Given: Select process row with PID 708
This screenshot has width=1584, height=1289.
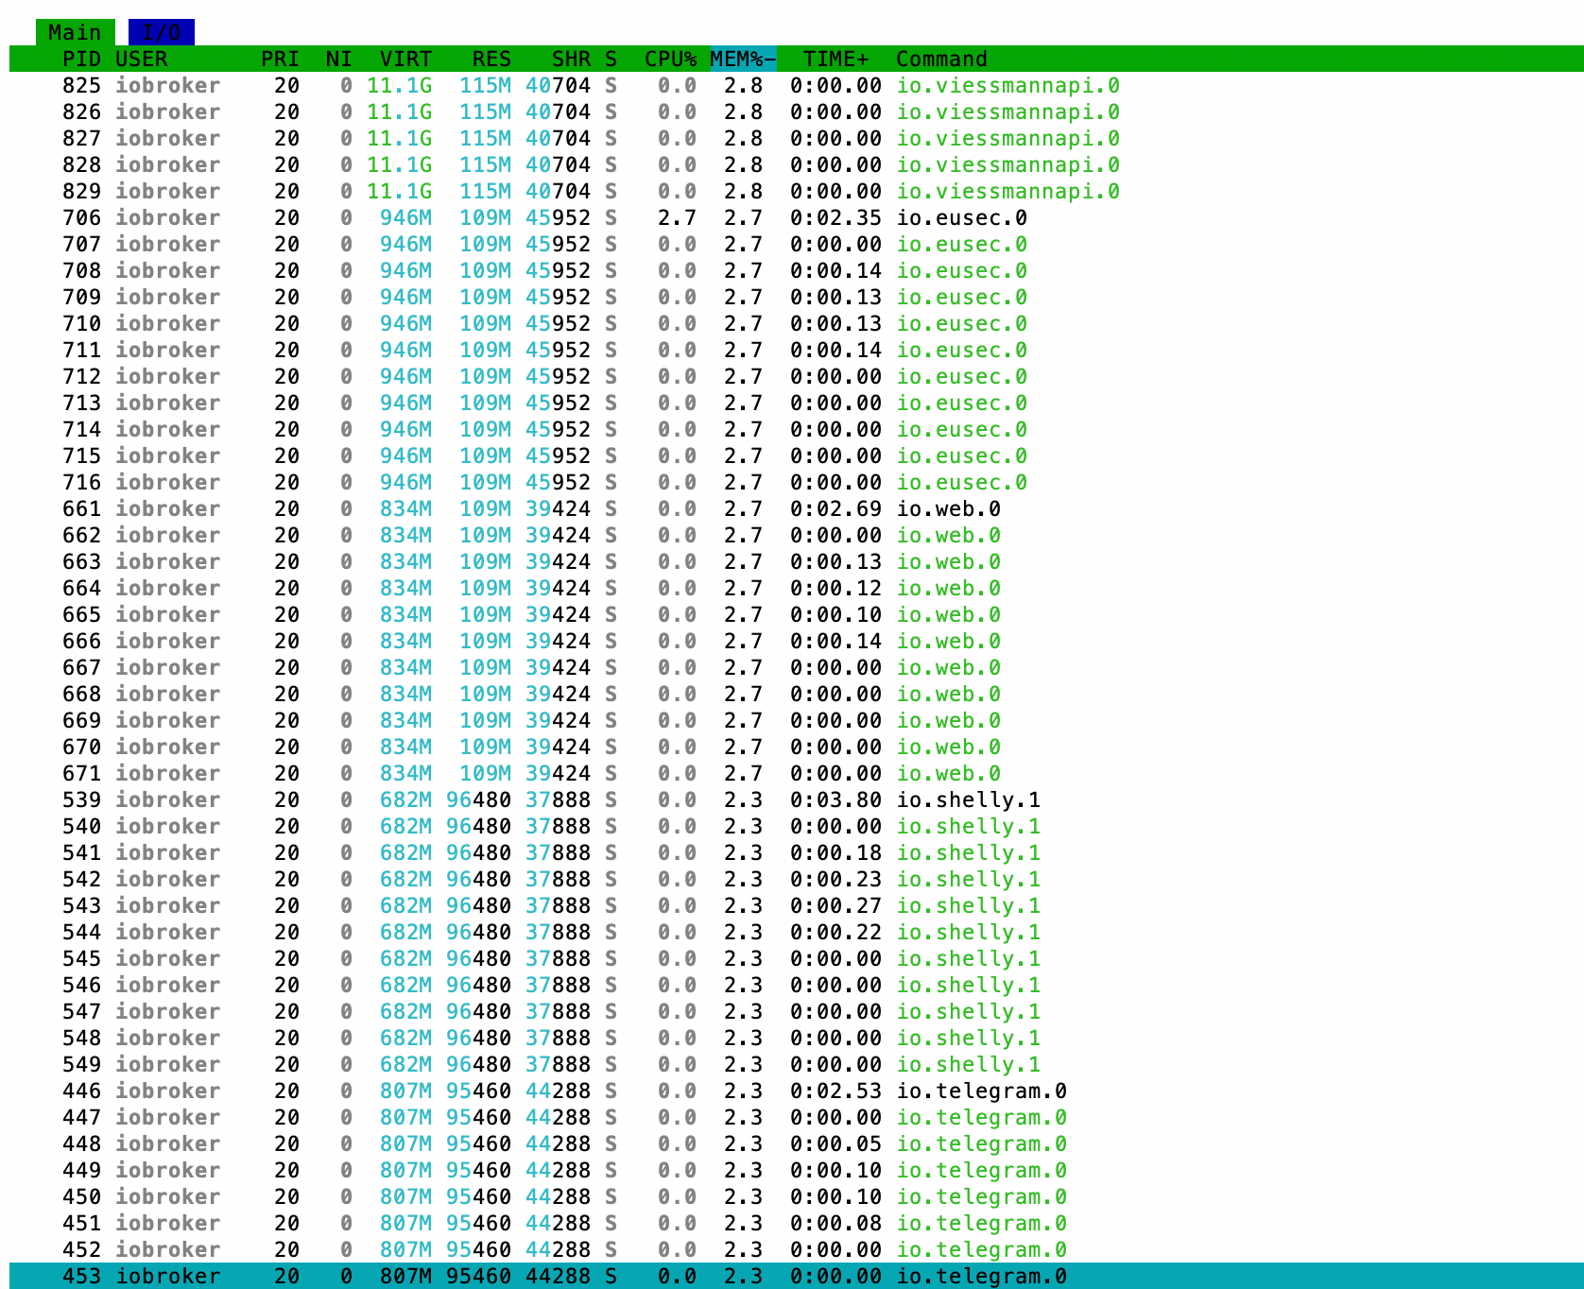Looking at the screenshot, I should pyautogui.click(x=796, y=270).
